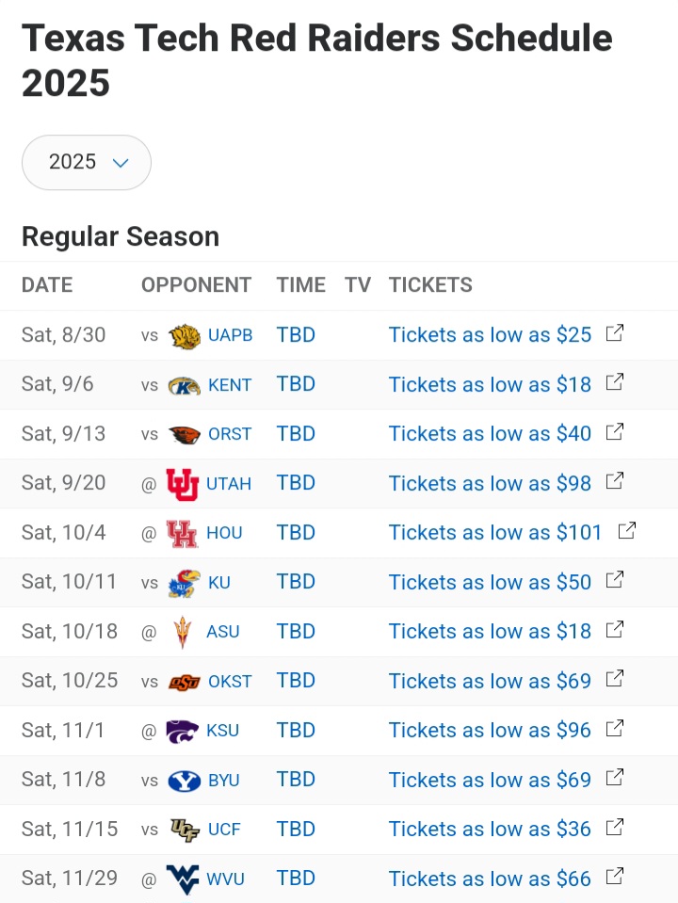The width and height of the screenshot is (678, 903).
Task: Select Tickets as low as $36
Action: pos(490,830)
